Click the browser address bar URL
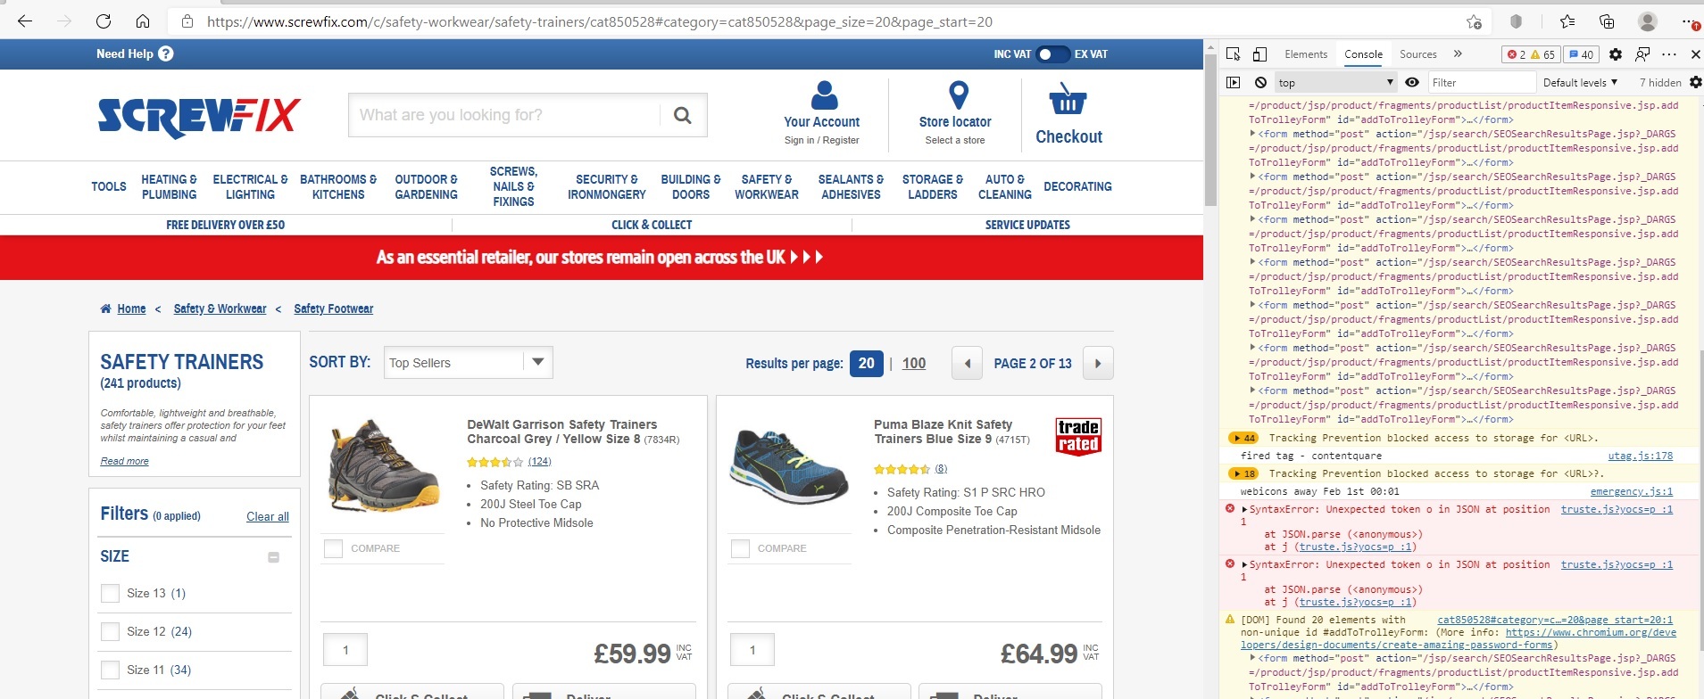 point(599,21)
